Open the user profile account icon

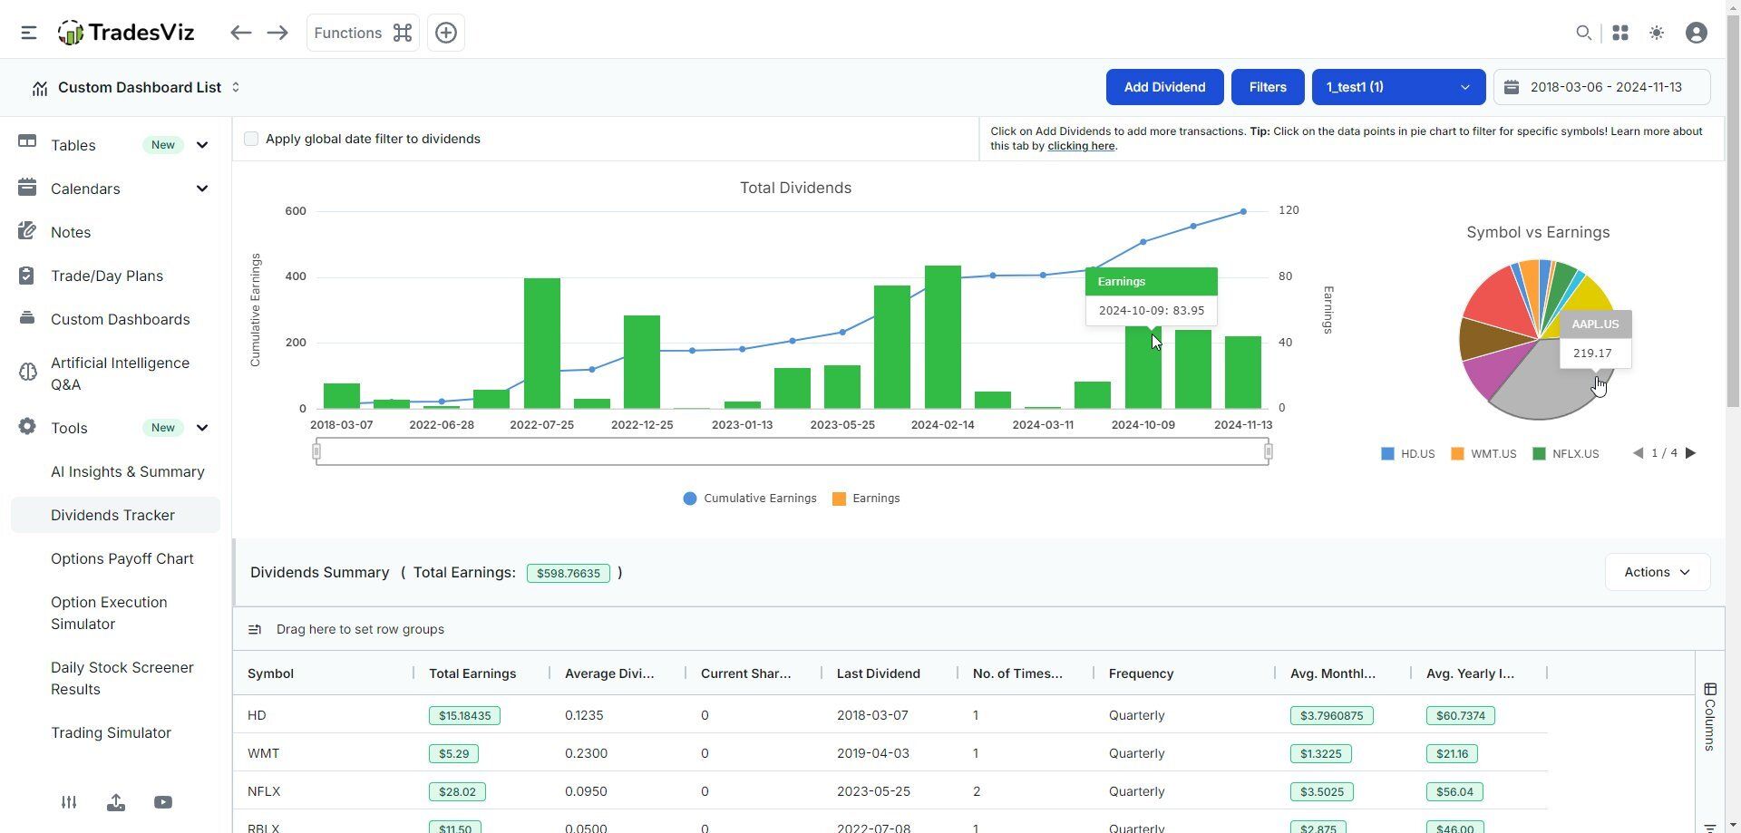click(x=1697, y=33)
